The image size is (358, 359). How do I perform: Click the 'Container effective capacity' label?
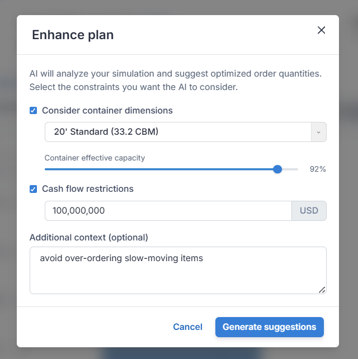(x=95, y=158)
